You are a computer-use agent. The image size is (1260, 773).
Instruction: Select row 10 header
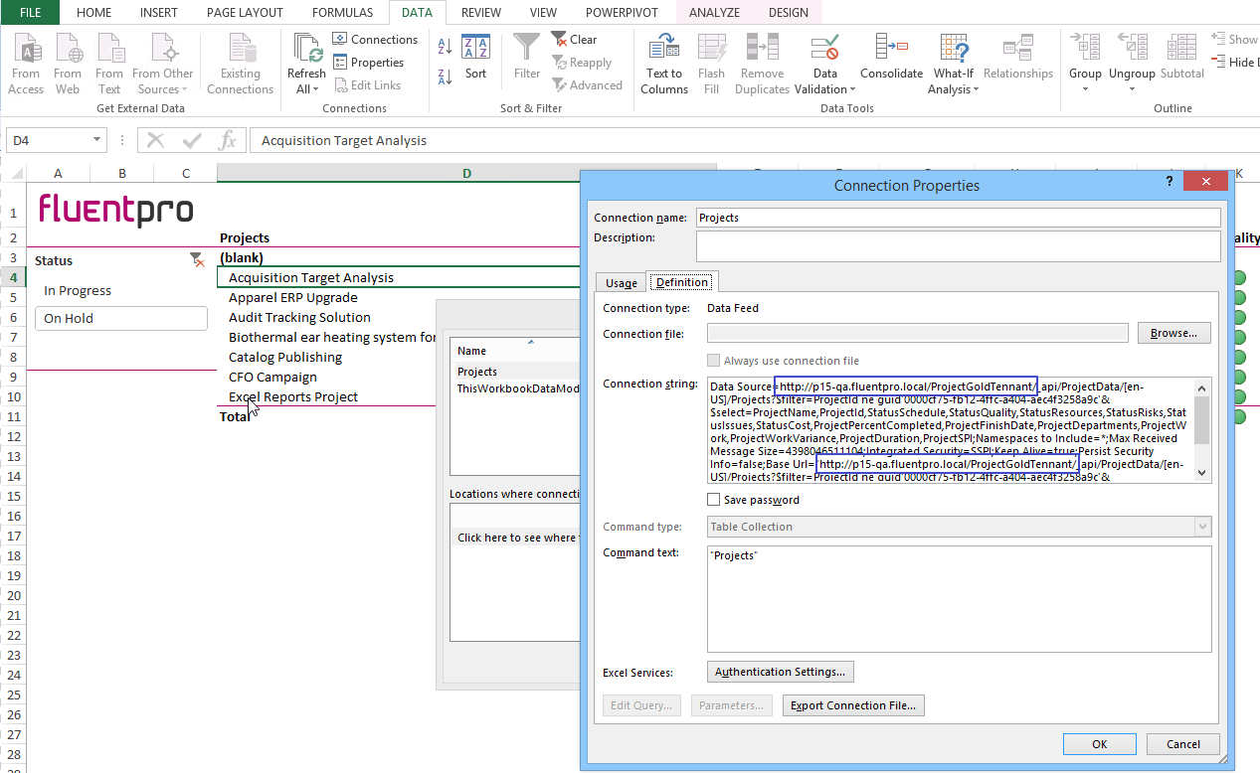(x=13, y=396)
